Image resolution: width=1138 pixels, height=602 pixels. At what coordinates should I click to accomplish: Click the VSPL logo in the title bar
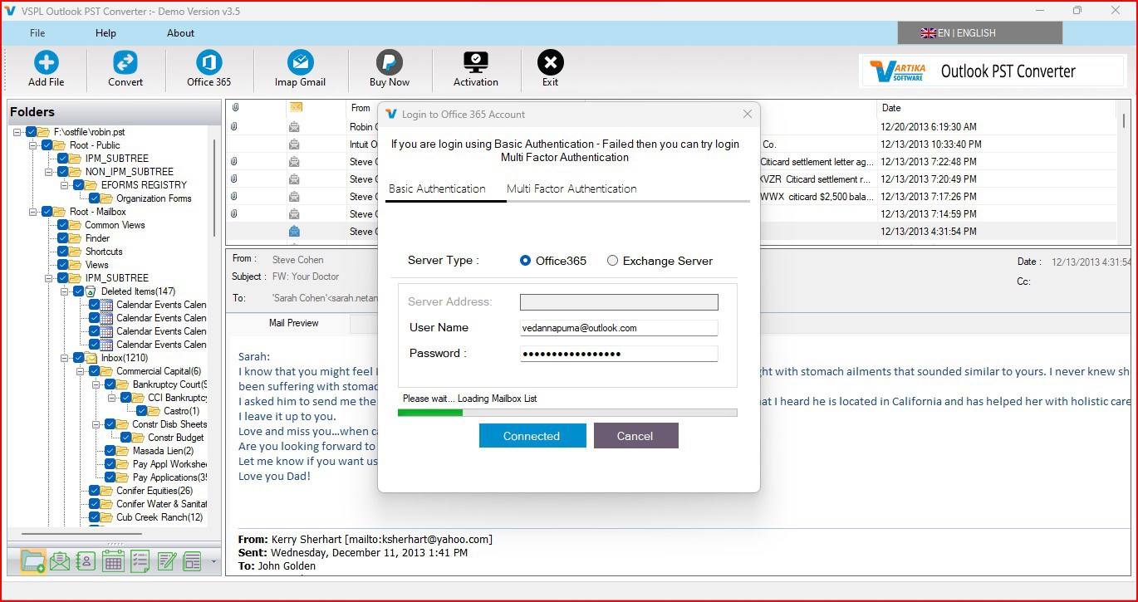click(11, 11)
